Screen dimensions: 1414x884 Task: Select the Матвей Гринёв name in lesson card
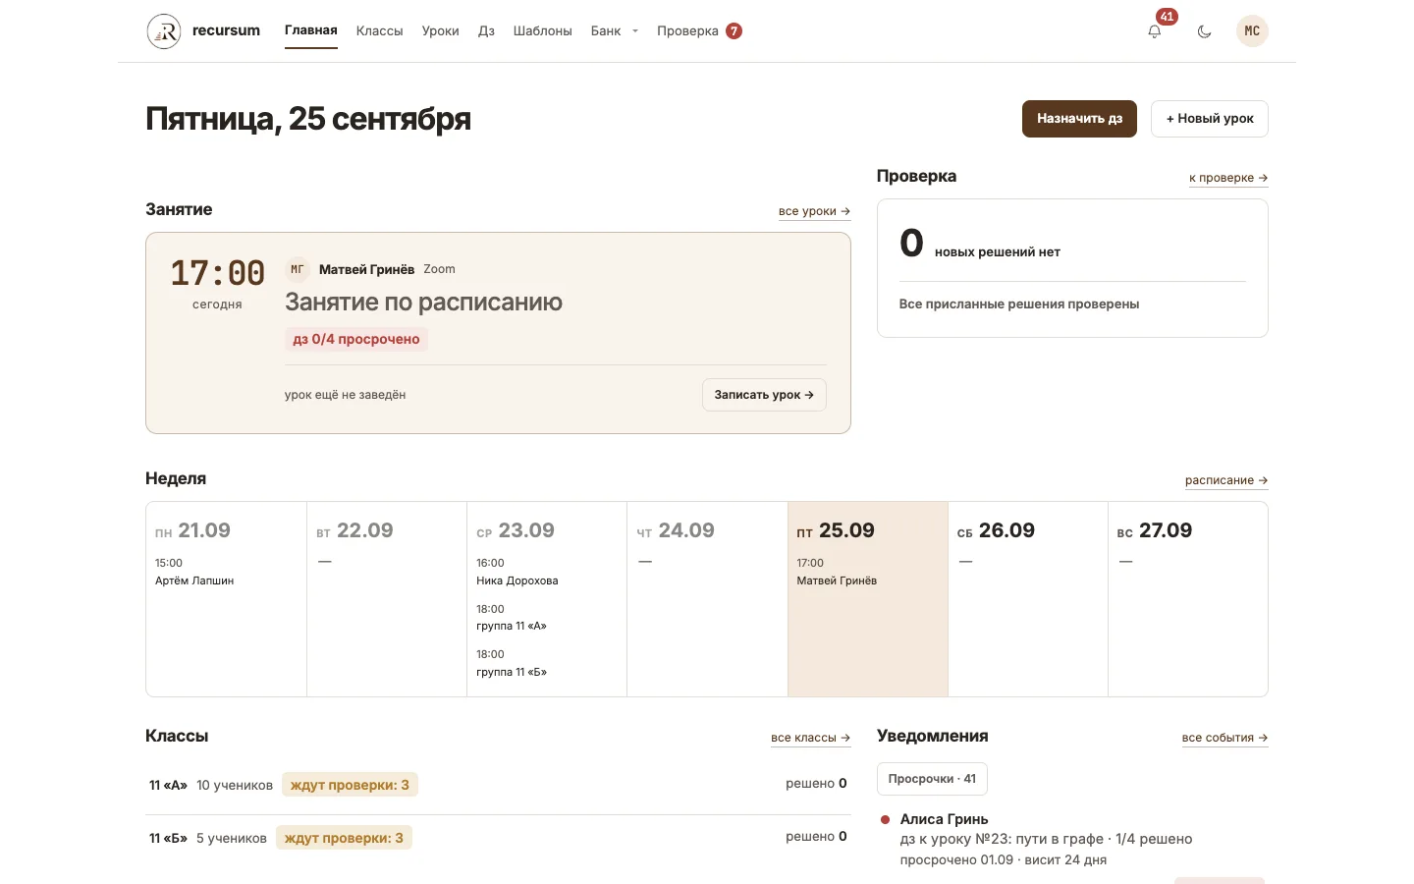pos(366,269)
